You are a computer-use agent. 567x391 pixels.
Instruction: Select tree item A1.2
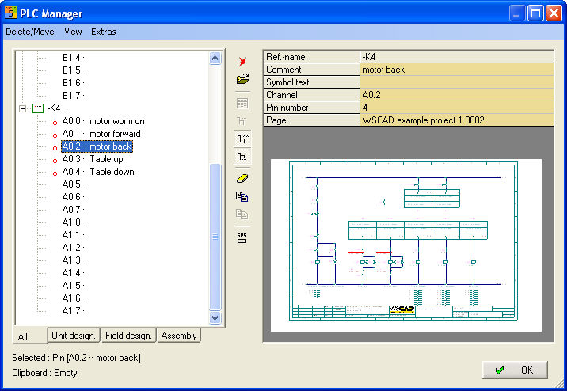(x=74, y=248)
